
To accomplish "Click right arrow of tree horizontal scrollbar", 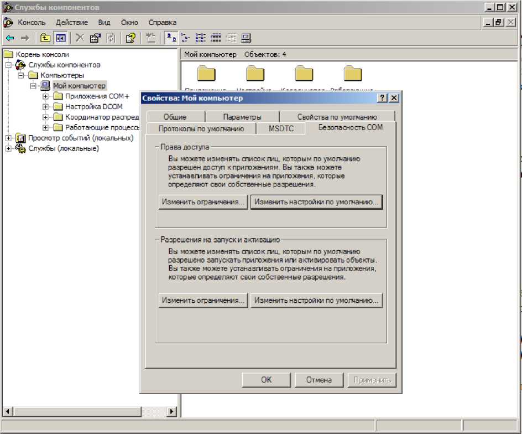I will (x=171, y=411).
